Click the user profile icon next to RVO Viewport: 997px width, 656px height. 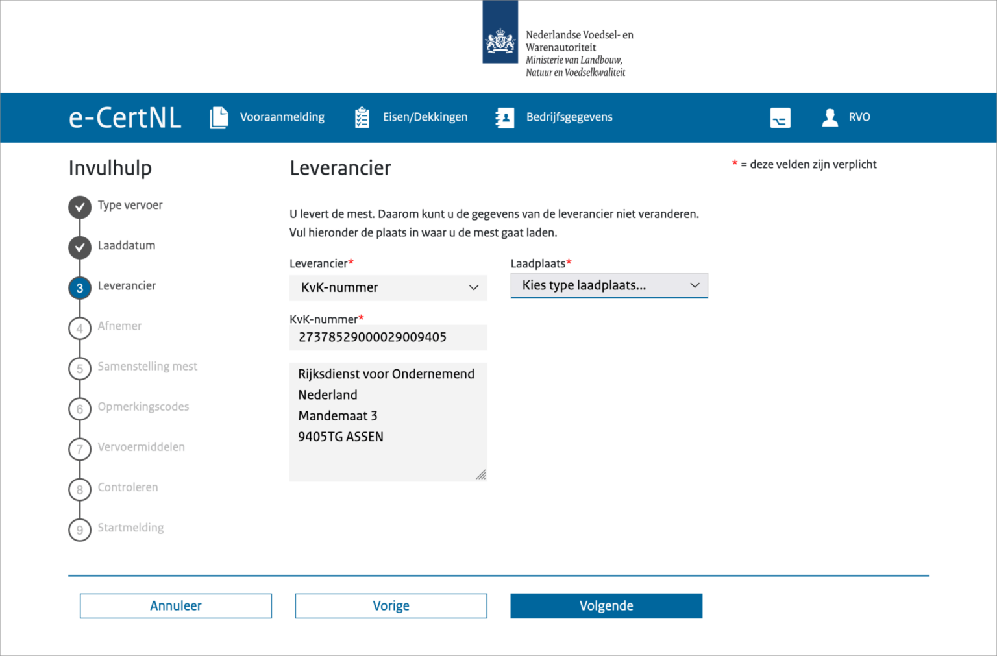coord(830,117)
